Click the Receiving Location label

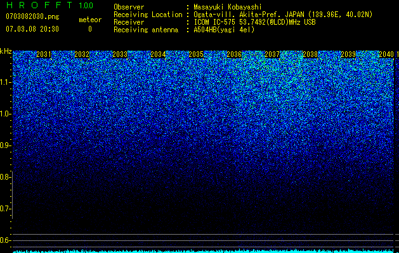pos(148,15)
